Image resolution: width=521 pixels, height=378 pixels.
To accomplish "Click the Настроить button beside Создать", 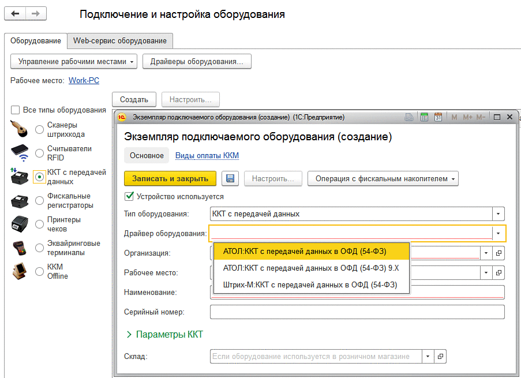I will pyautogui.click(x=190, y=99).
